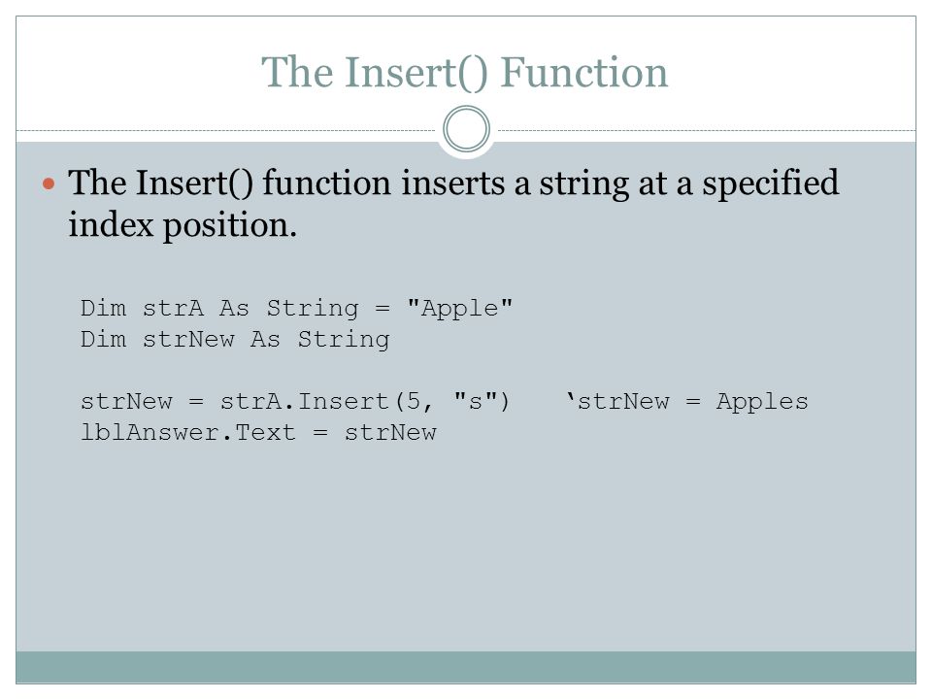Screen dimensions: 932x699
Task: Click the slide title 'The Insert() Function'
Action: (465, 73)
